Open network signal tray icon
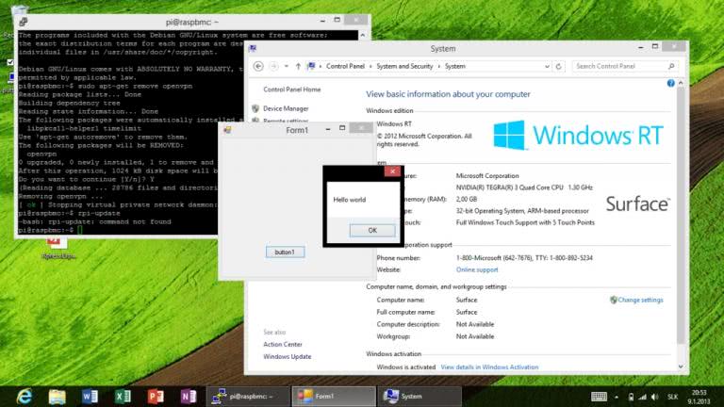This screenshot has width=724, height=407. pos(643,397)
